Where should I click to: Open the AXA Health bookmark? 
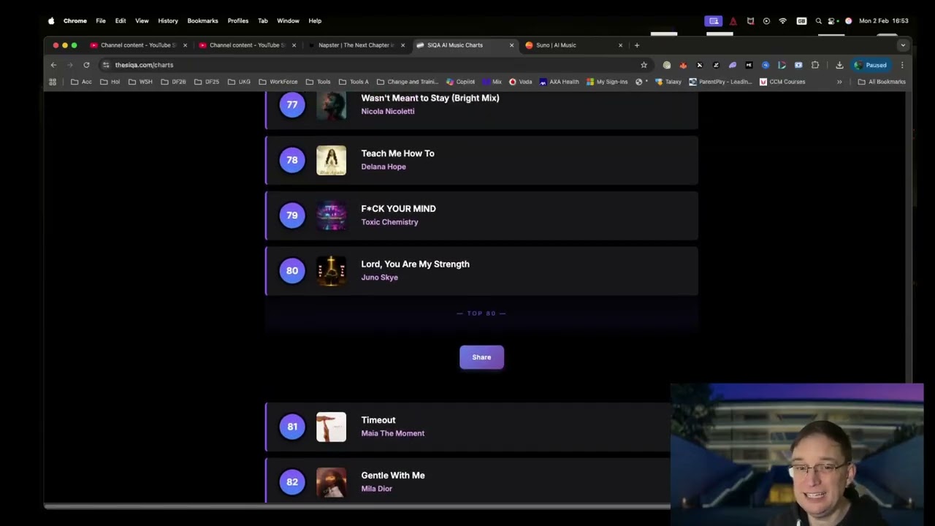point(559,82)
